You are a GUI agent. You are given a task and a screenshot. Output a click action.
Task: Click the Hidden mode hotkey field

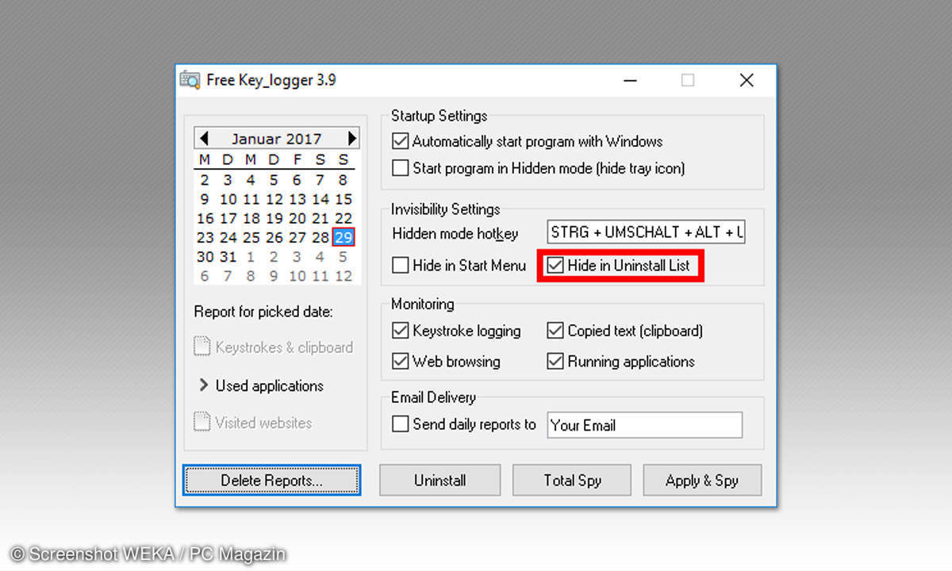click(x=646, y=232)
